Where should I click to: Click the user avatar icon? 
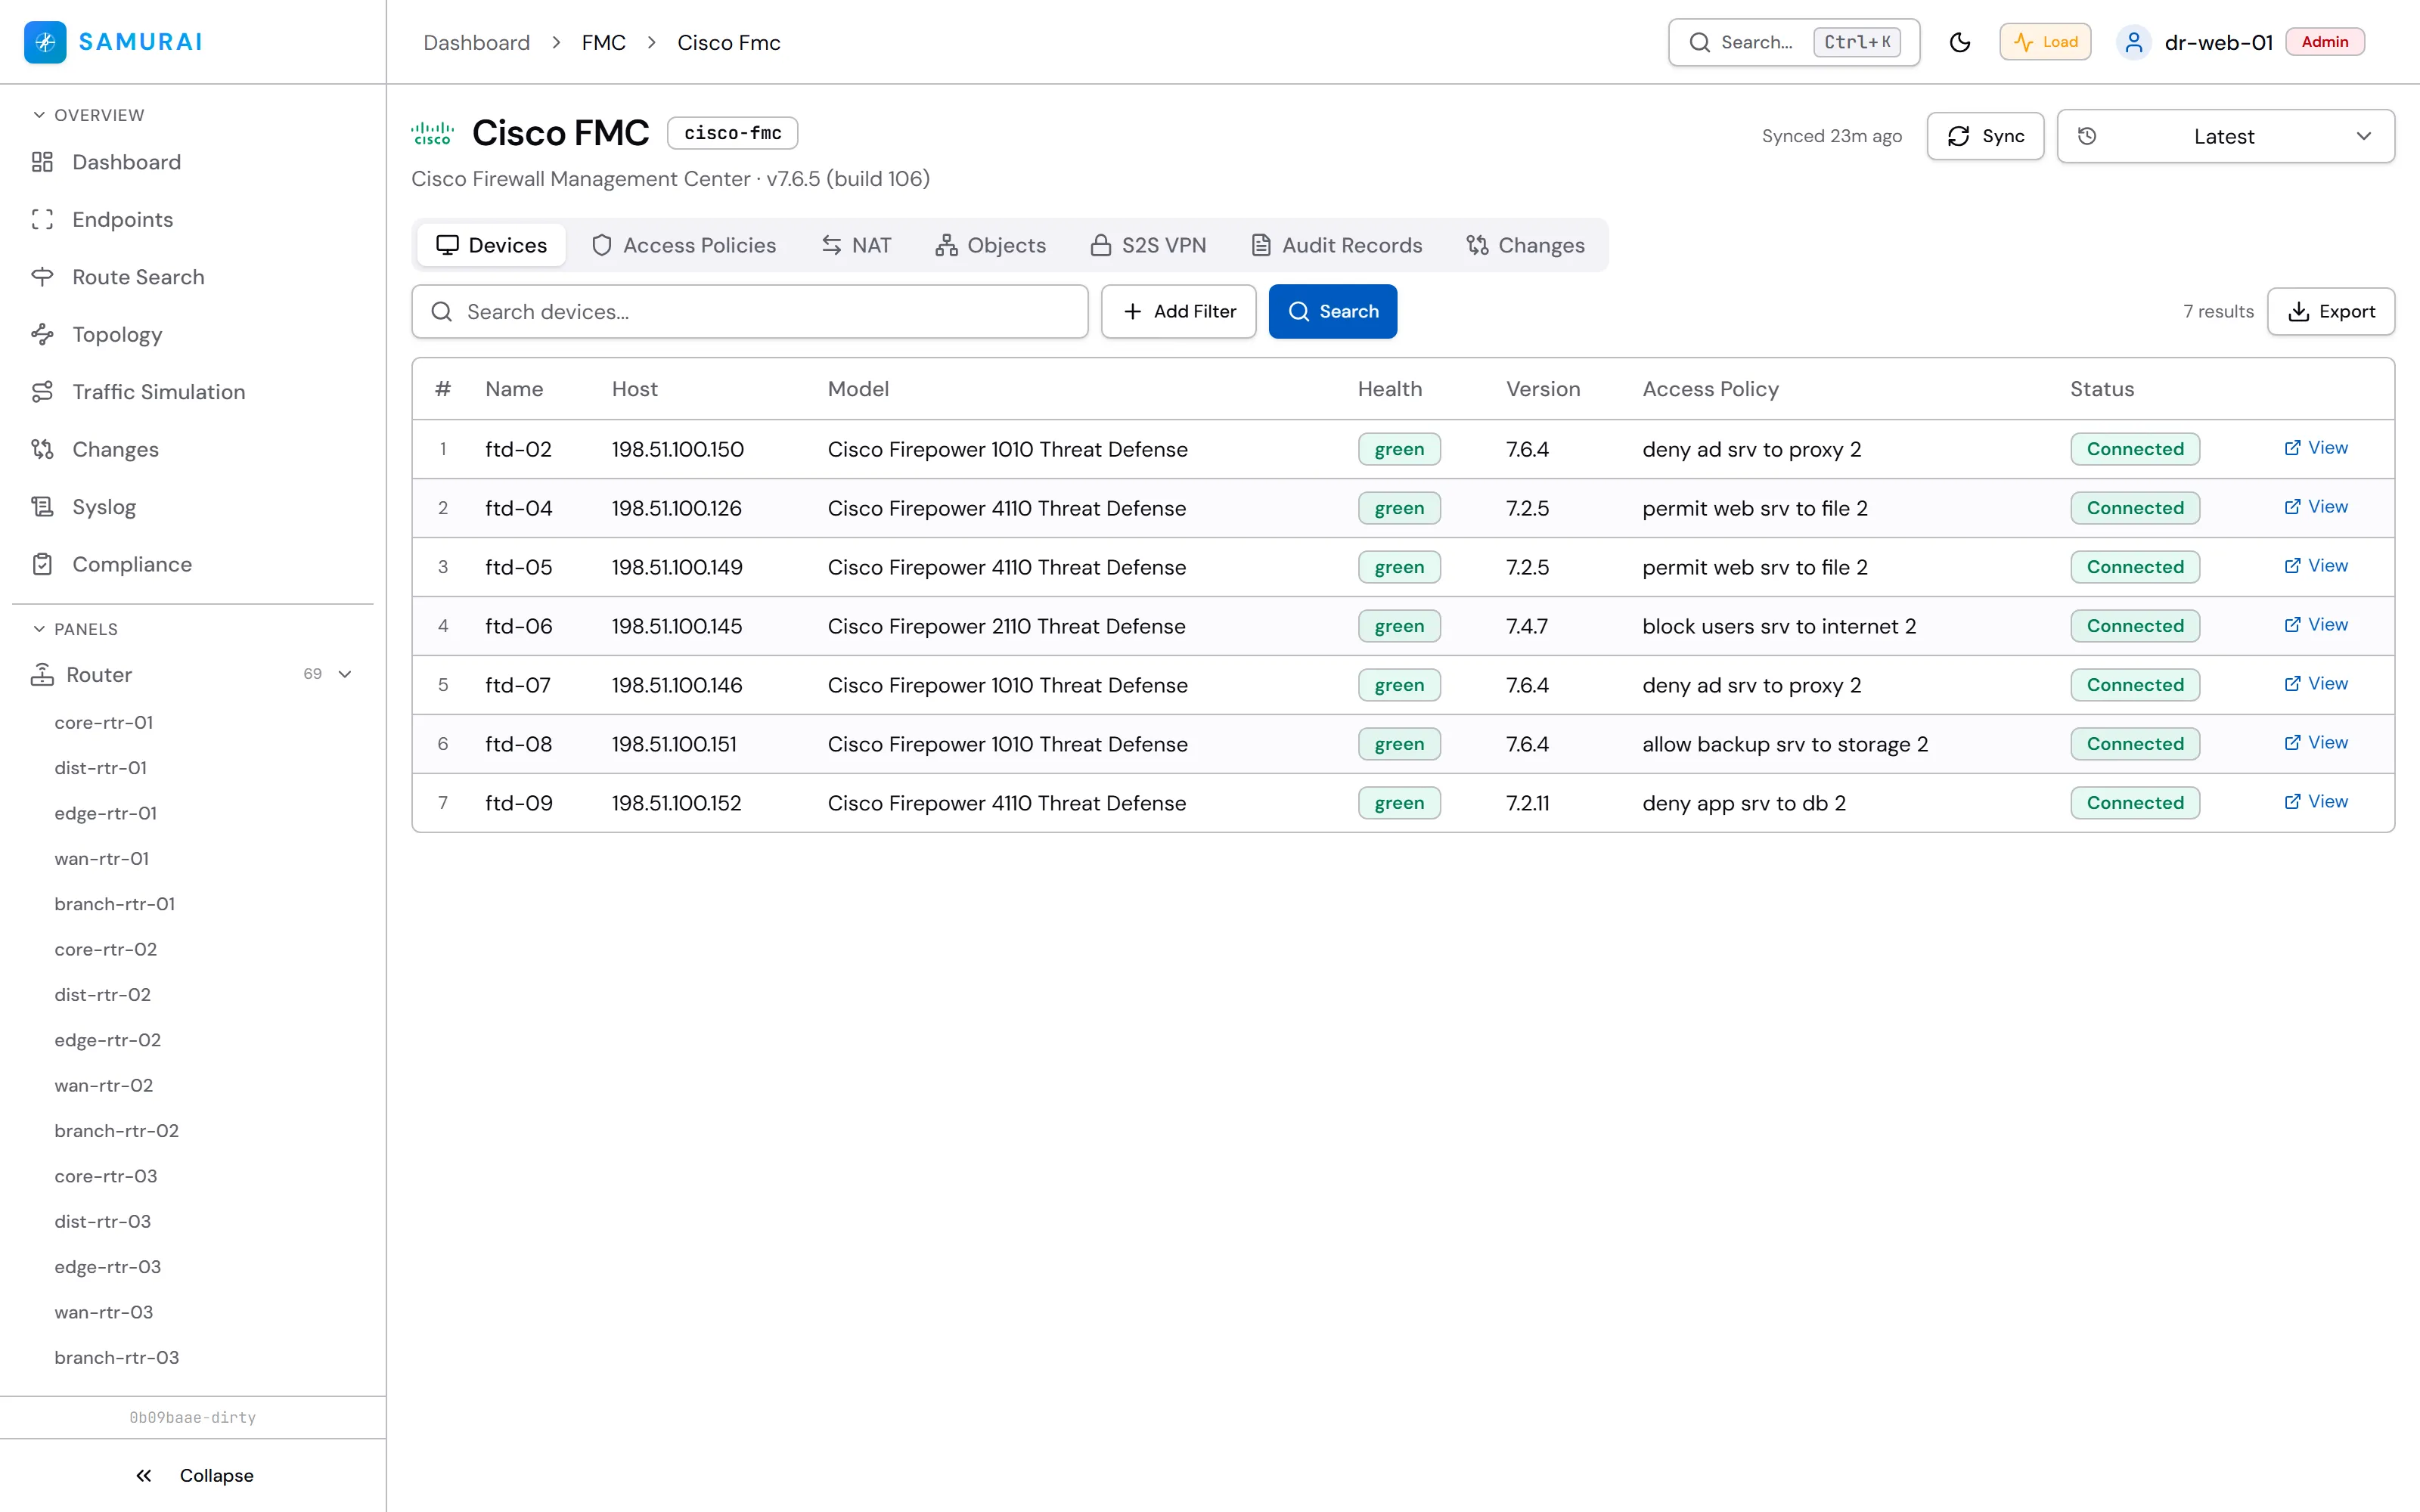[2134, 42]
